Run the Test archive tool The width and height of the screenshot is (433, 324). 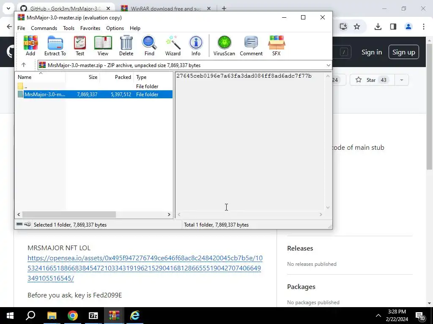click(80, 46)
